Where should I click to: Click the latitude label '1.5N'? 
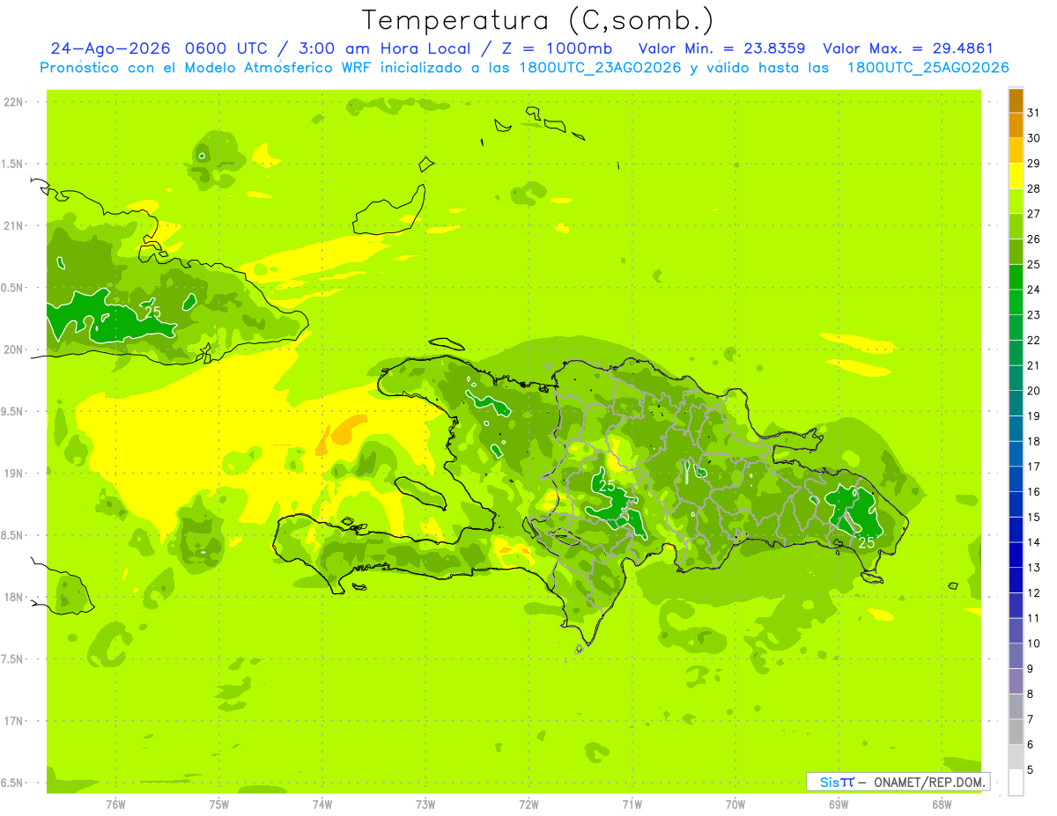pos(14,164)
